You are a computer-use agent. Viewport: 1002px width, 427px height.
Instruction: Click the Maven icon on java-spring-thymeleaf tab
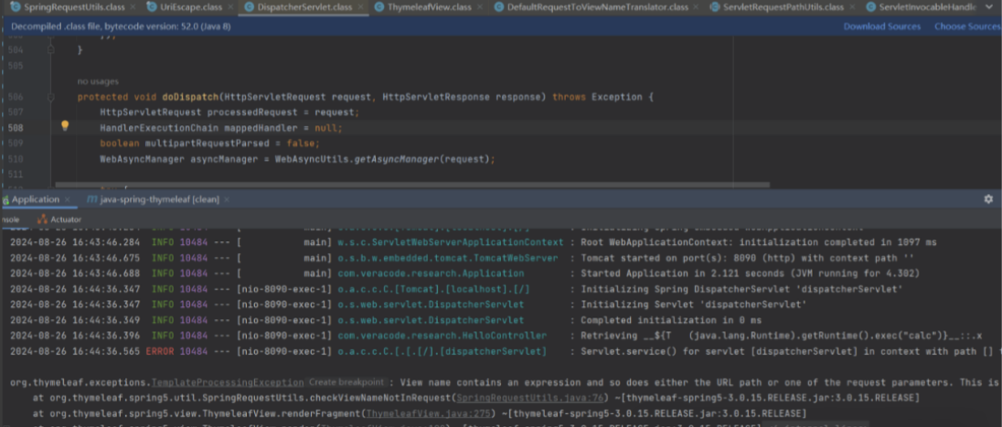click(92, 199)
